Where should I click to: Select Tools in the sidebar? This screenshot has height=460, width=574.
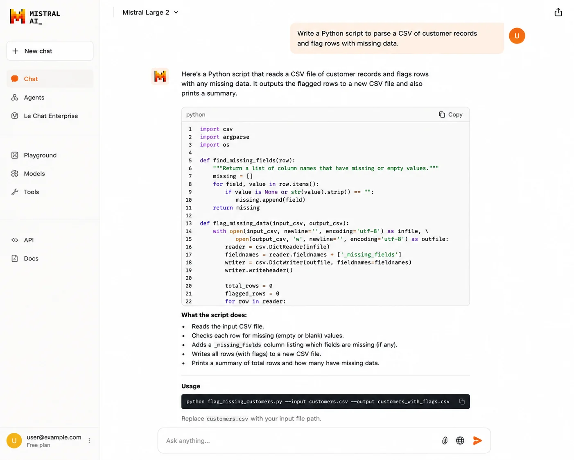[x=50, y=192]
